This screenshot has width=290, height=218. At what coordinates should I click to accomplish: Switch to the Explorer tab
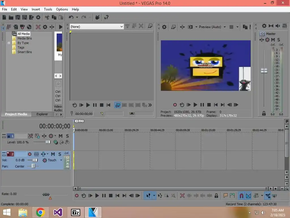click(x=42, y=114)
